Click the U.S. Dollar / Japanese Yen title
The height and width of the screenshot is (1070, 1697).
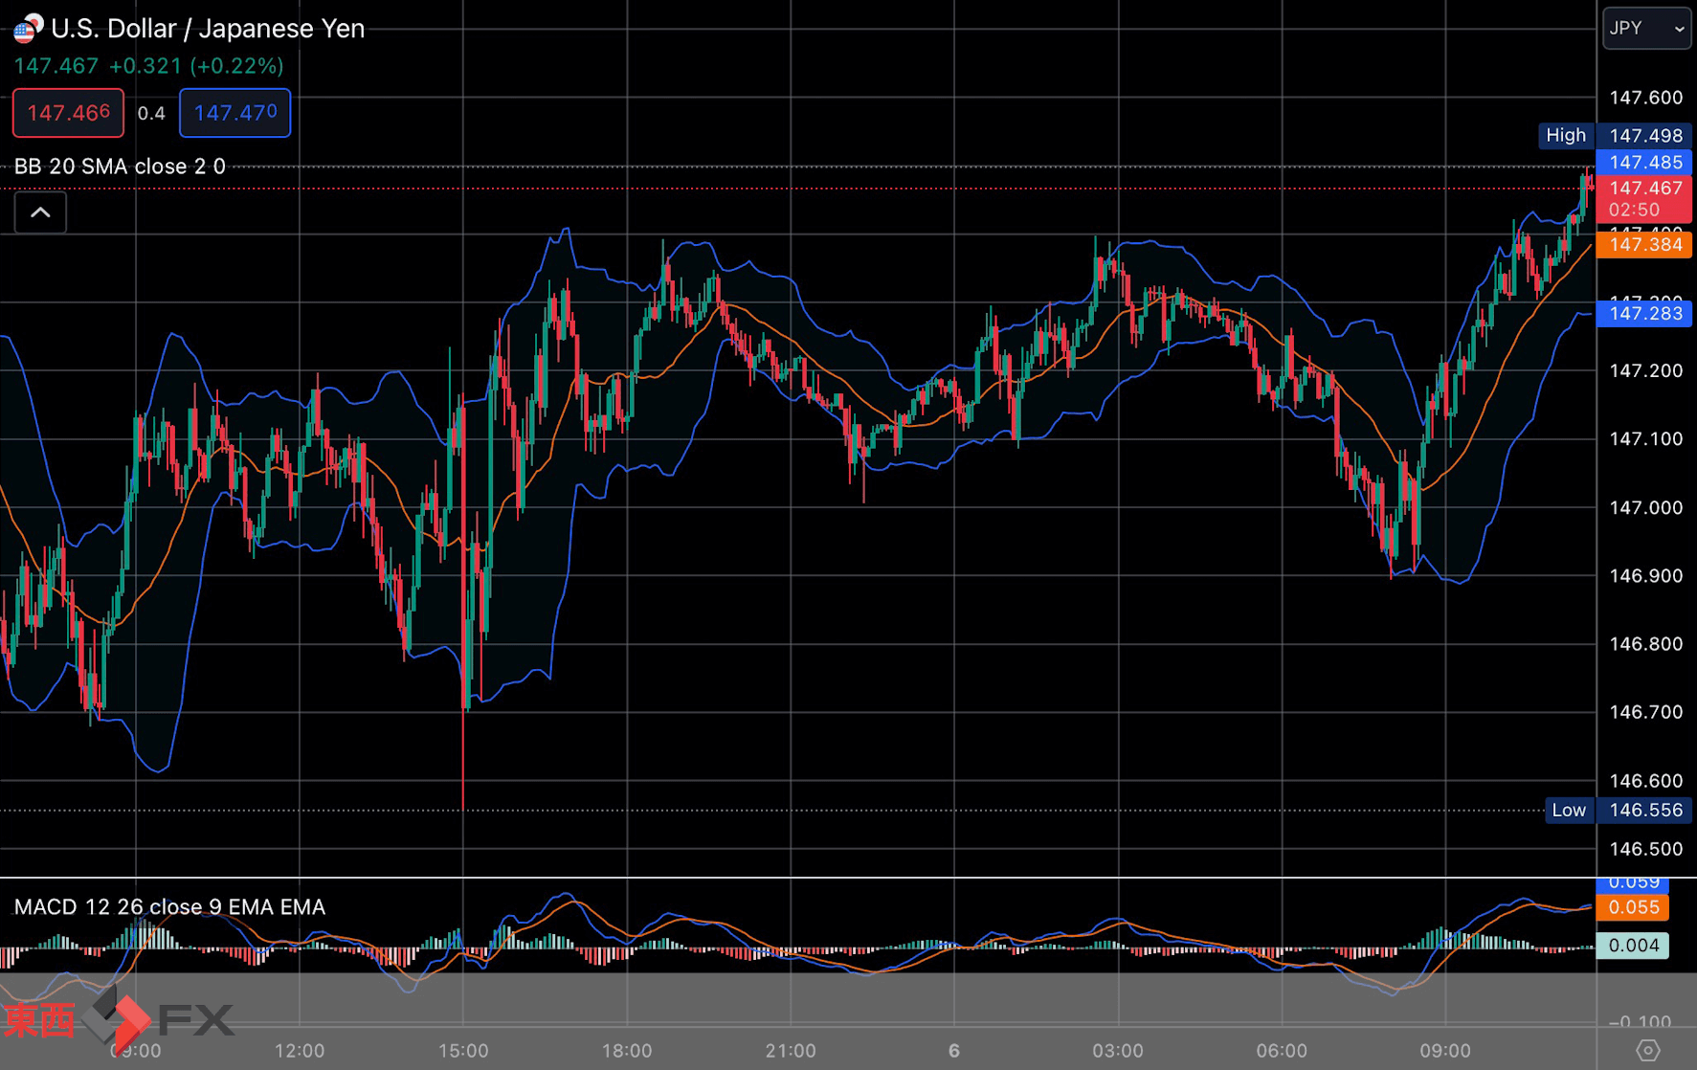coord(208,29)
